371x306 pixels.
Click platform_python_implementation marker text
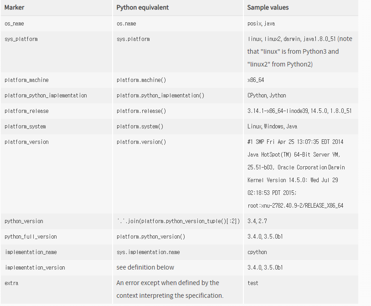pyautogui.click(x=46, y=95)
